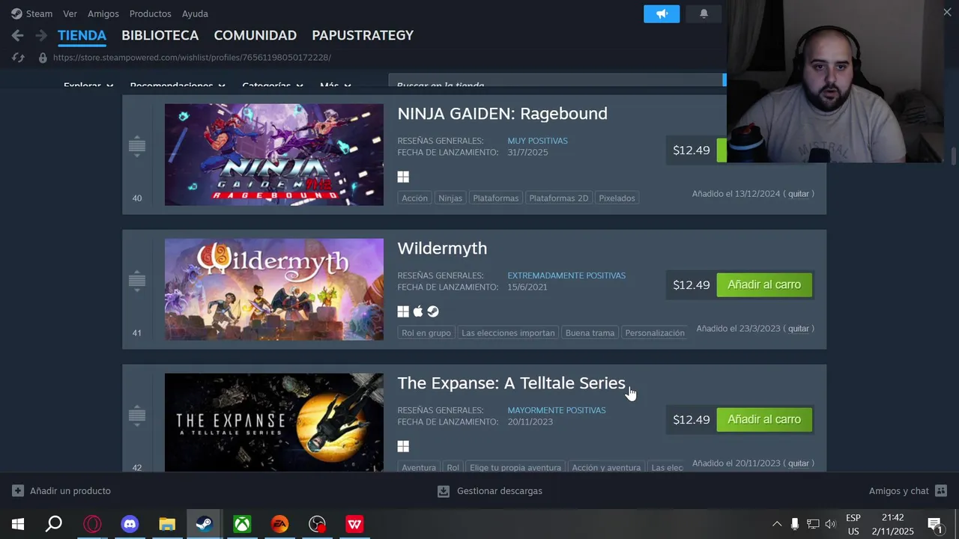Open the notifications bell
This screenshot has width=959, height=539.
point(704,13)
